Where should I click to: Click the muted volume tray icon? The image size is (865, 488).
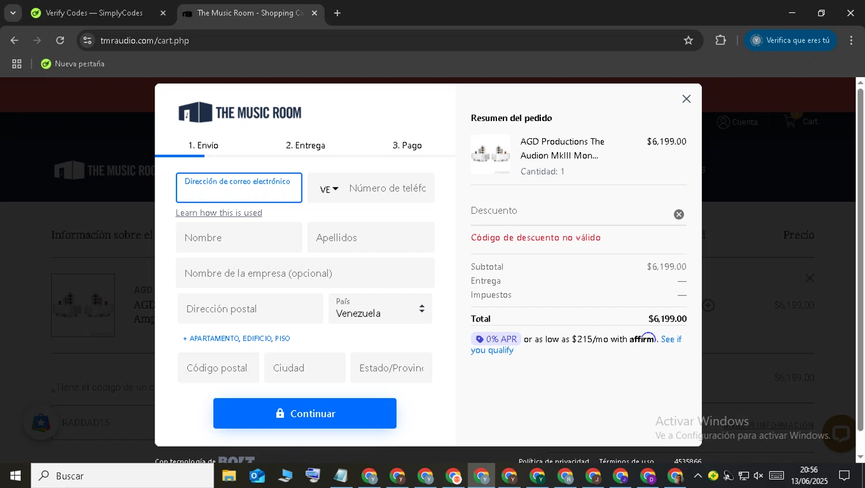758,476
